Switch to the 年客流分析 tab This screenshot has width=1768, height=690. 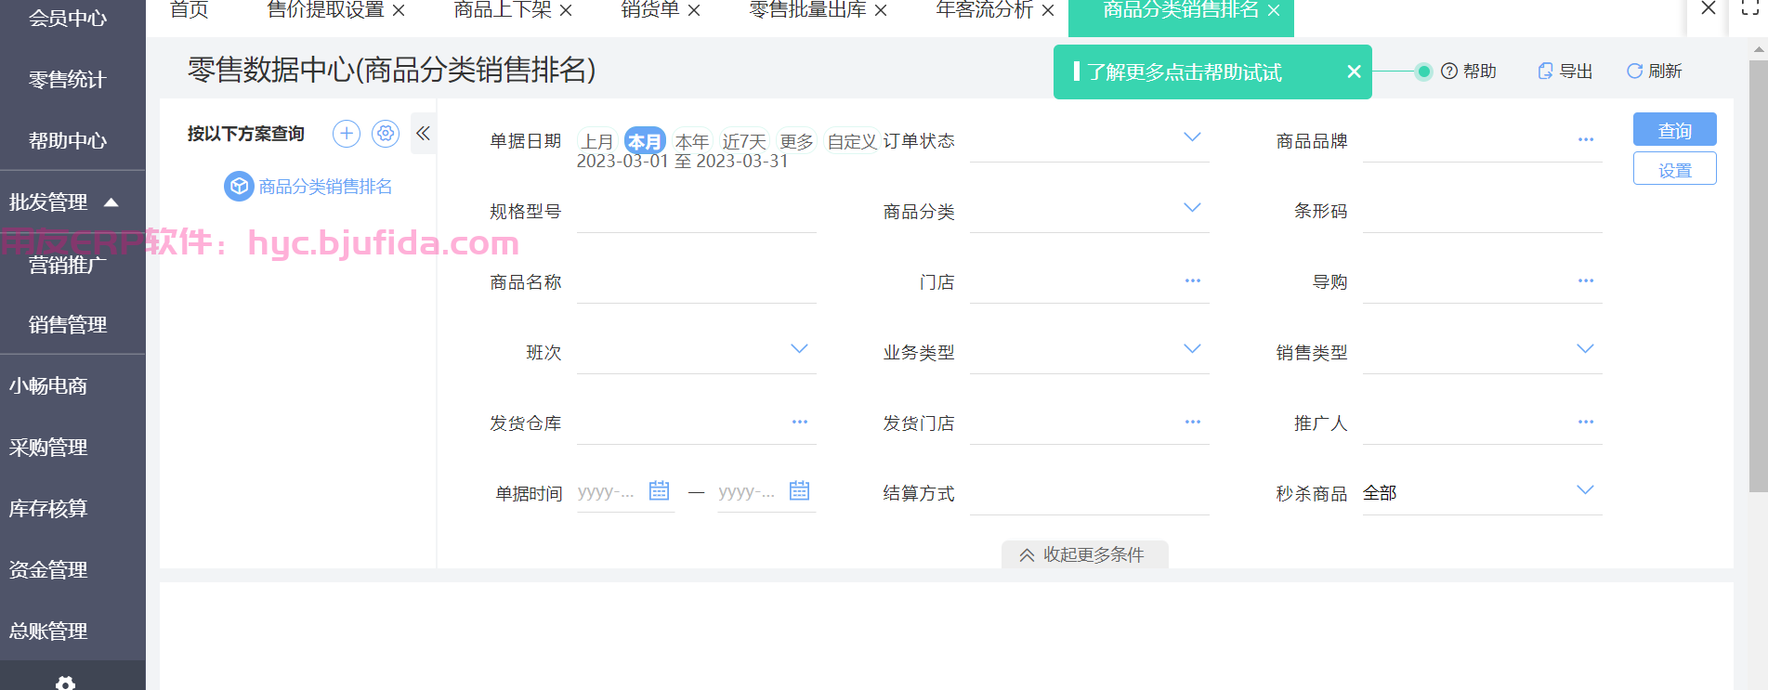coord(984,10)
